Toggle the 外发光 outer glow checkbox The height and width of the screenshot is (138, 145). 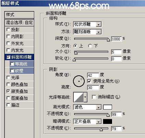coord(8,43)
